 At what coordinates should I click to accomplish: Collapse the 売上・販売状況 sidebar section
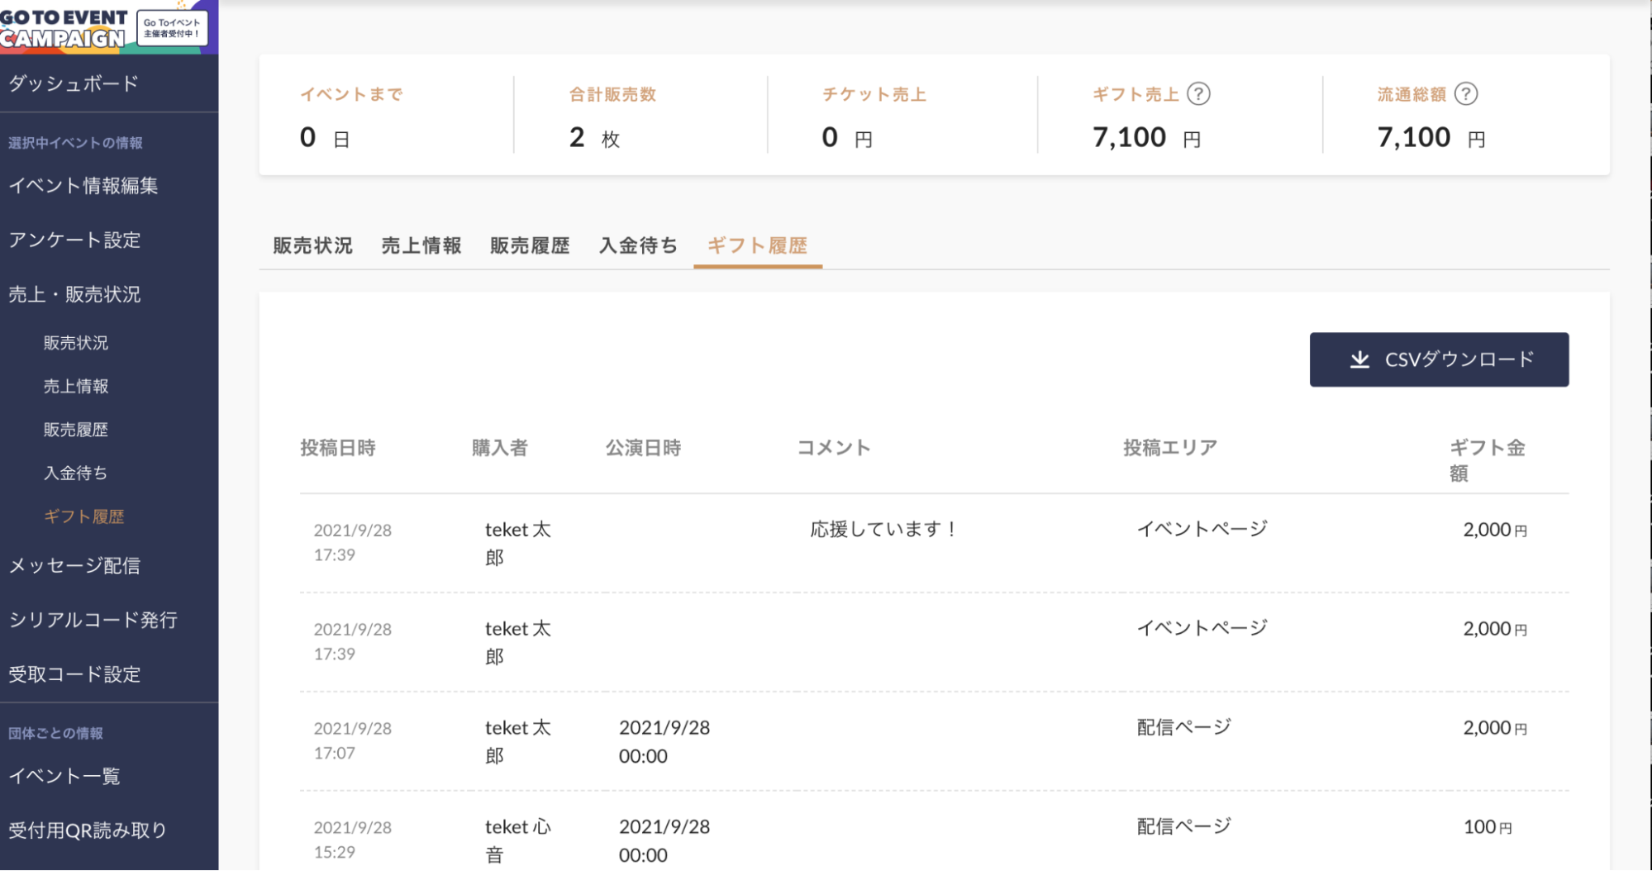pyautogui.click(x=74, y=294)
